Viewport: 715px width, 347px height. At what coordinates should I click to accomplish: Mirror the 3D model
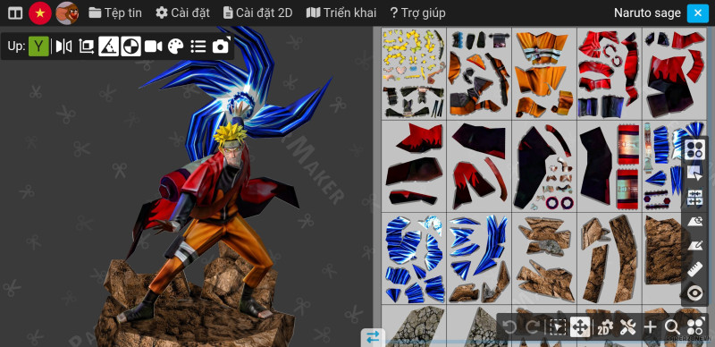(x=63, y=47)
